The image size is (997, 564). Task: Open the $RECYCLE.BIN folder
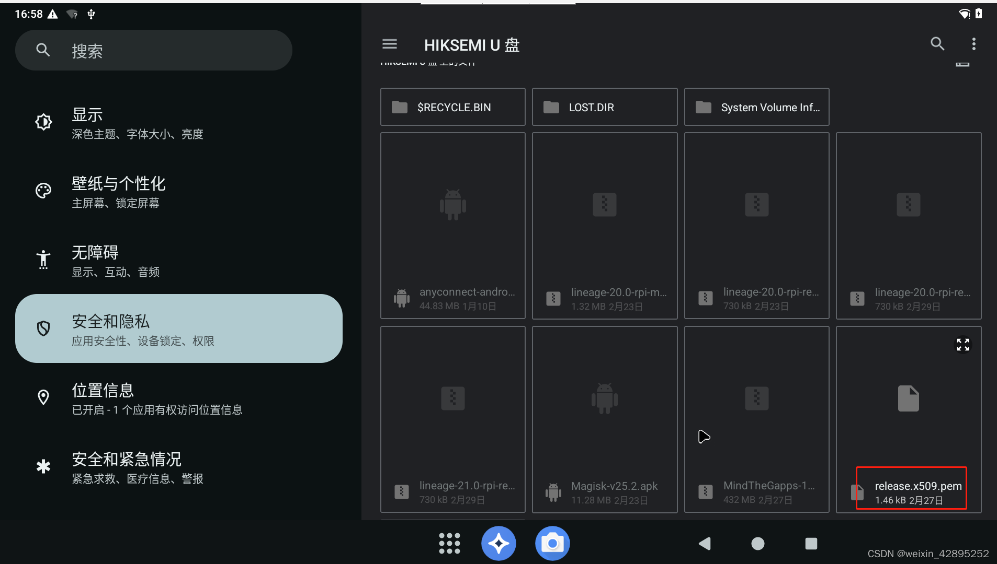(453, 107)
